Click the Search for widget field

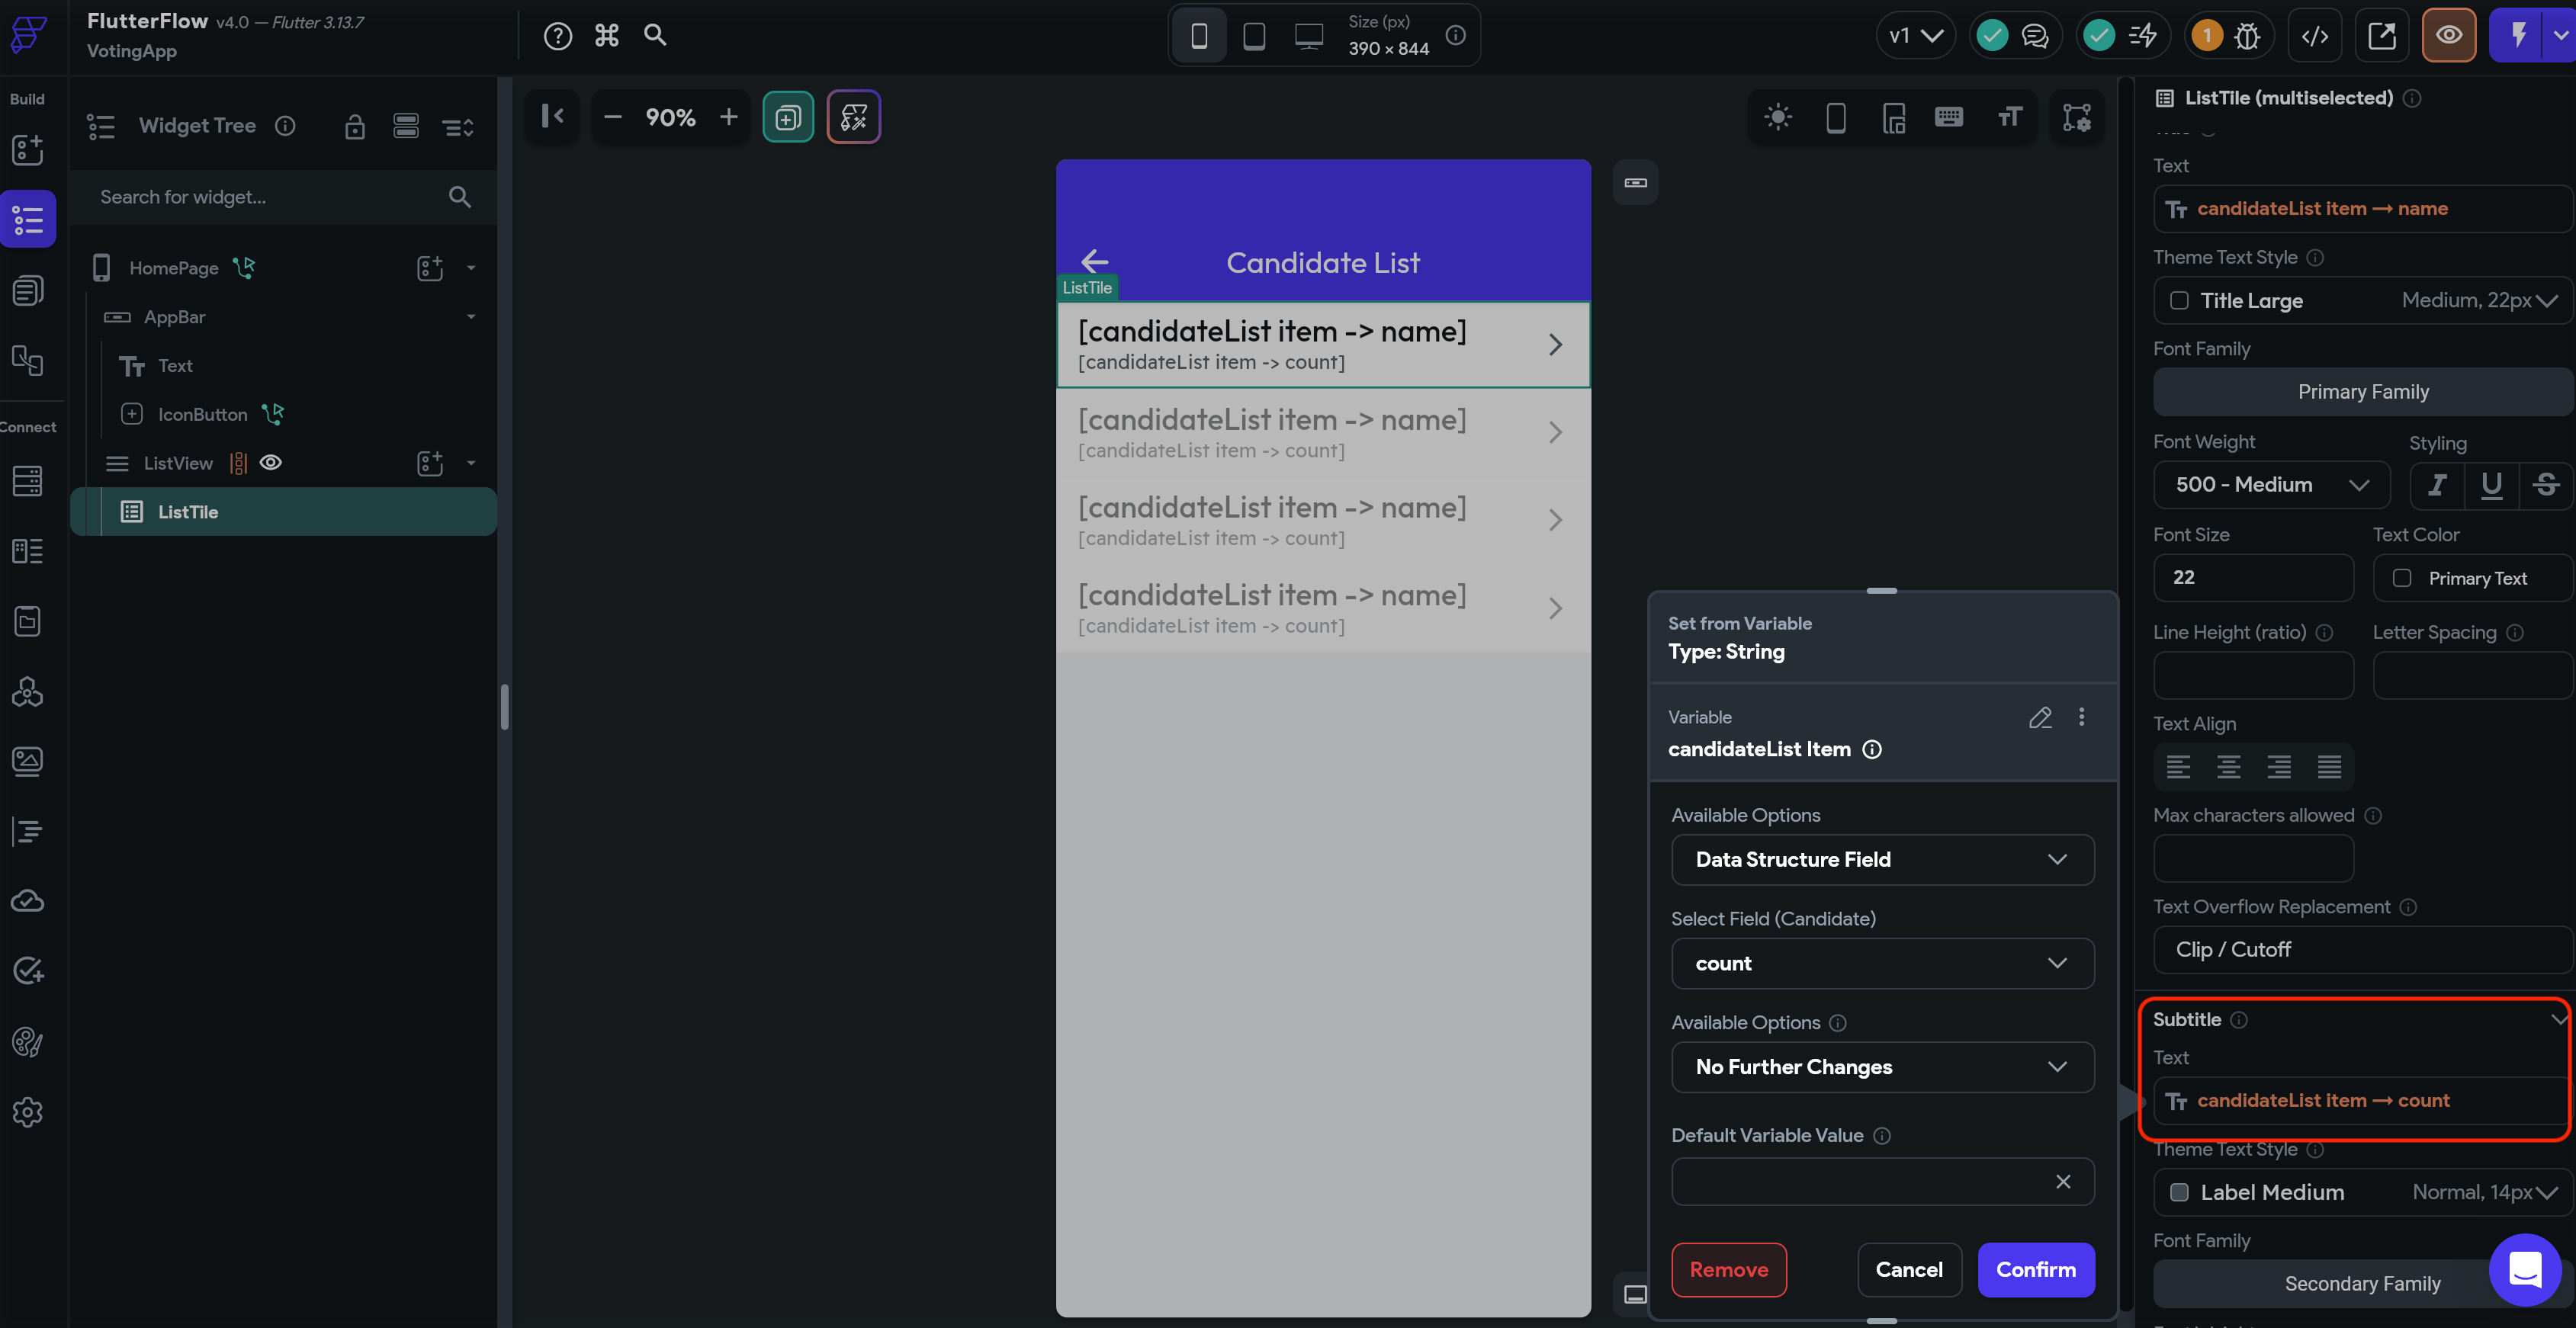coord(284,197)
